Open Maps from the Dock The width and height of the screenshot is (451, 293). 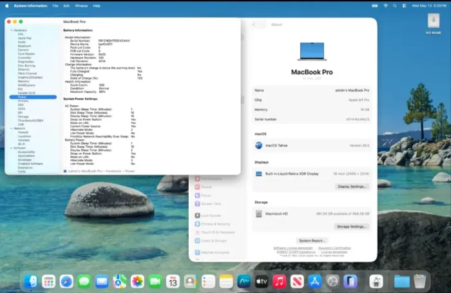click(x=120, y=281)
